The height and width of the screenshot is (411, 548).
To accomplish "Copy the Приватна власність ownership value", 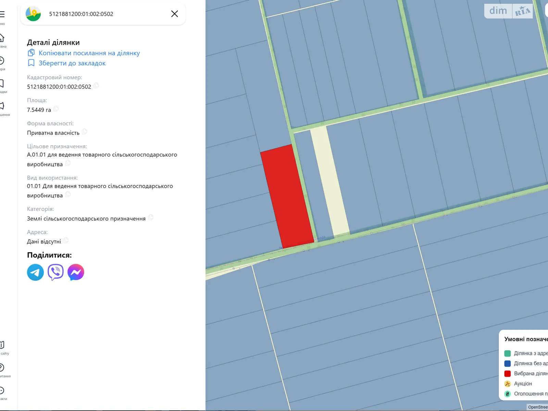I will click(85, 132).
